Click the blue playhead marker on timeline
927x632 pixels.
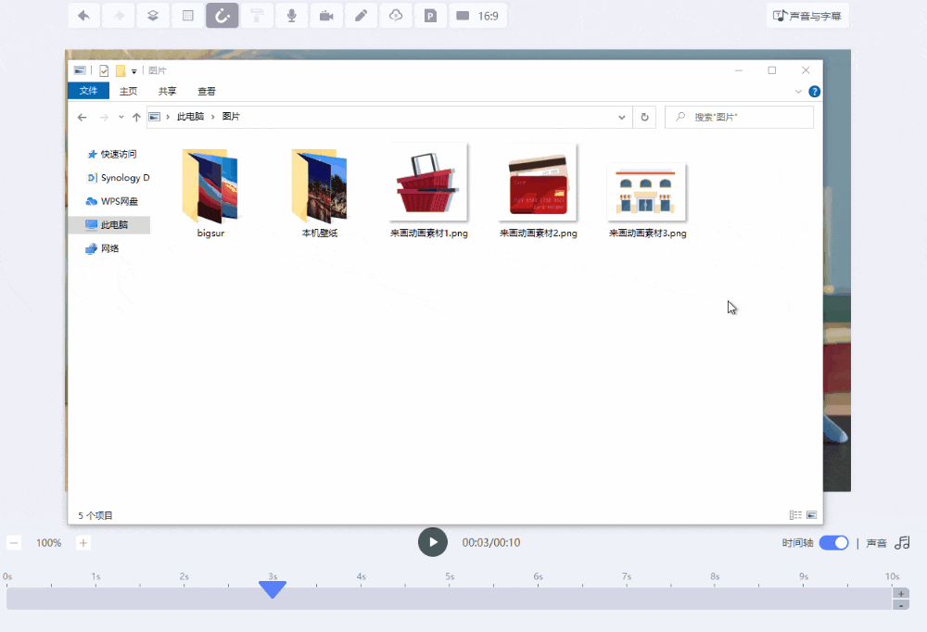coord(273,589)
